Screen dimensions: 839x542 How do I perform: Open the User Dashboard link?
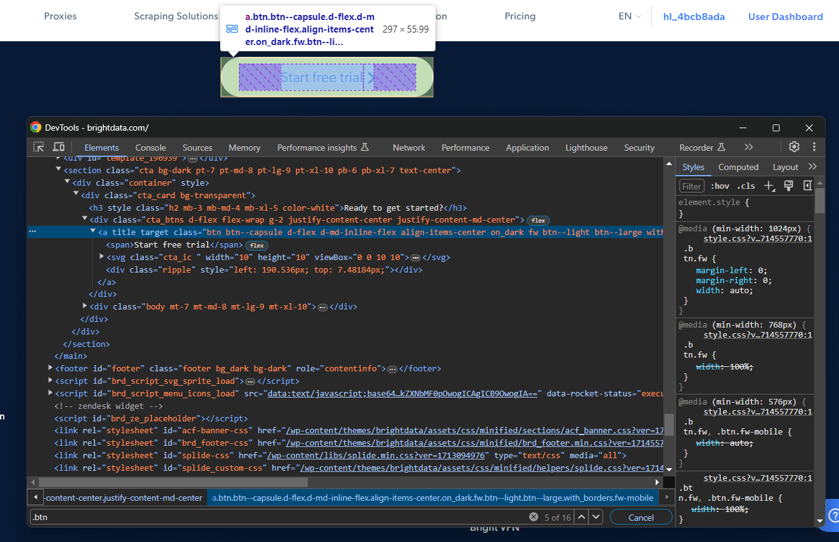(786, 16)
